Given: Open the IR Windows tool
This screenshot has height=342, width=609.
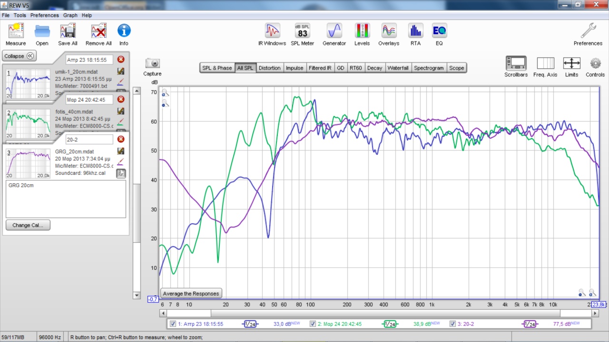Looking at the screenshot, I should tap(272, 31).
